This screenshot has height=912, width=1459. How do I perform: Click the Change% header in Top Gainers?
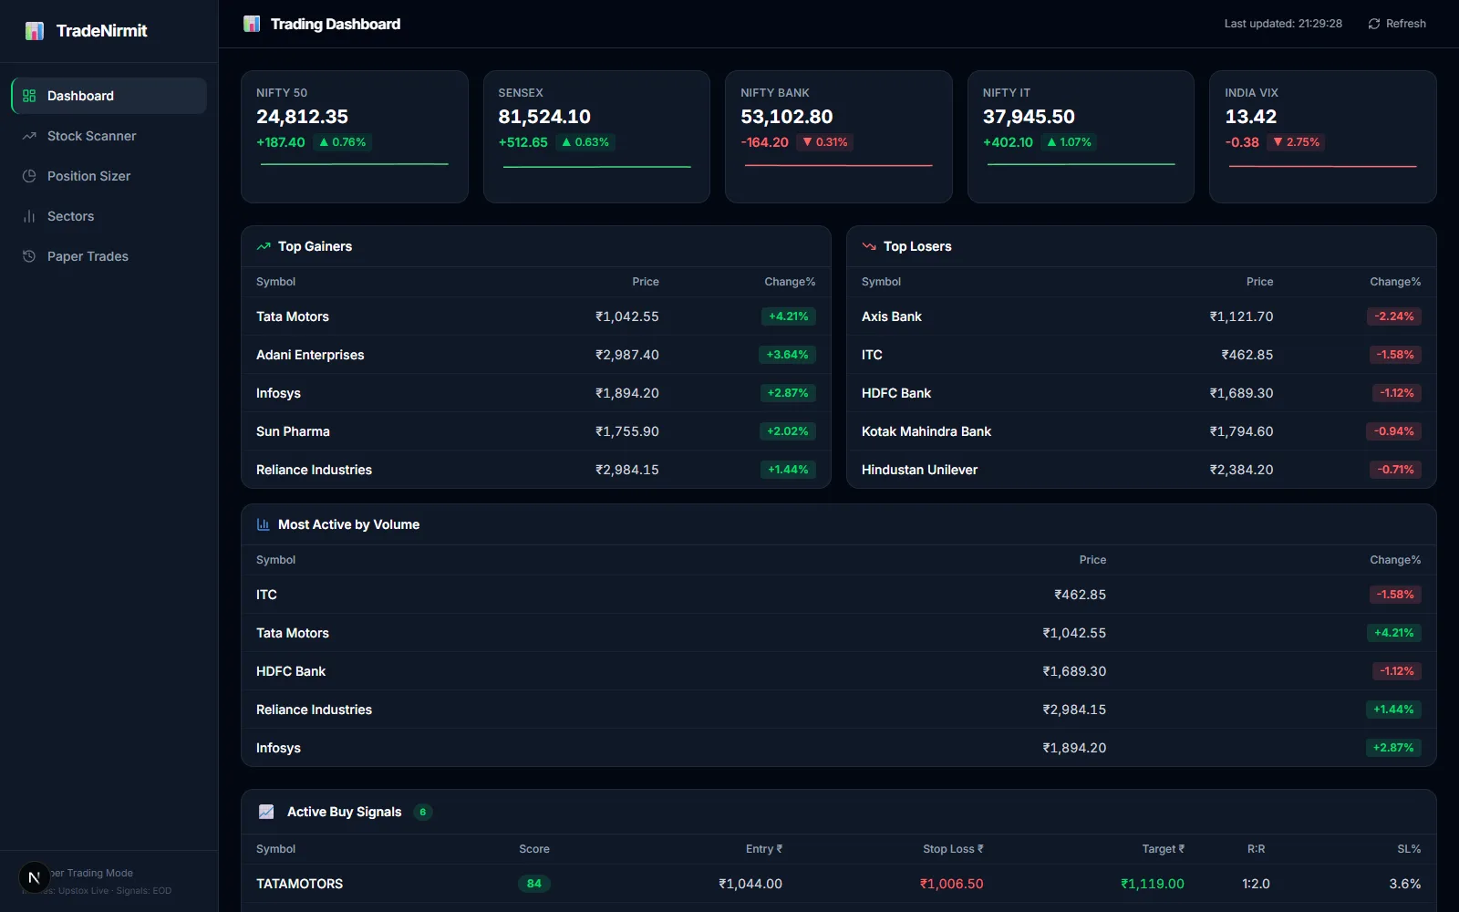tap(790, 282)
